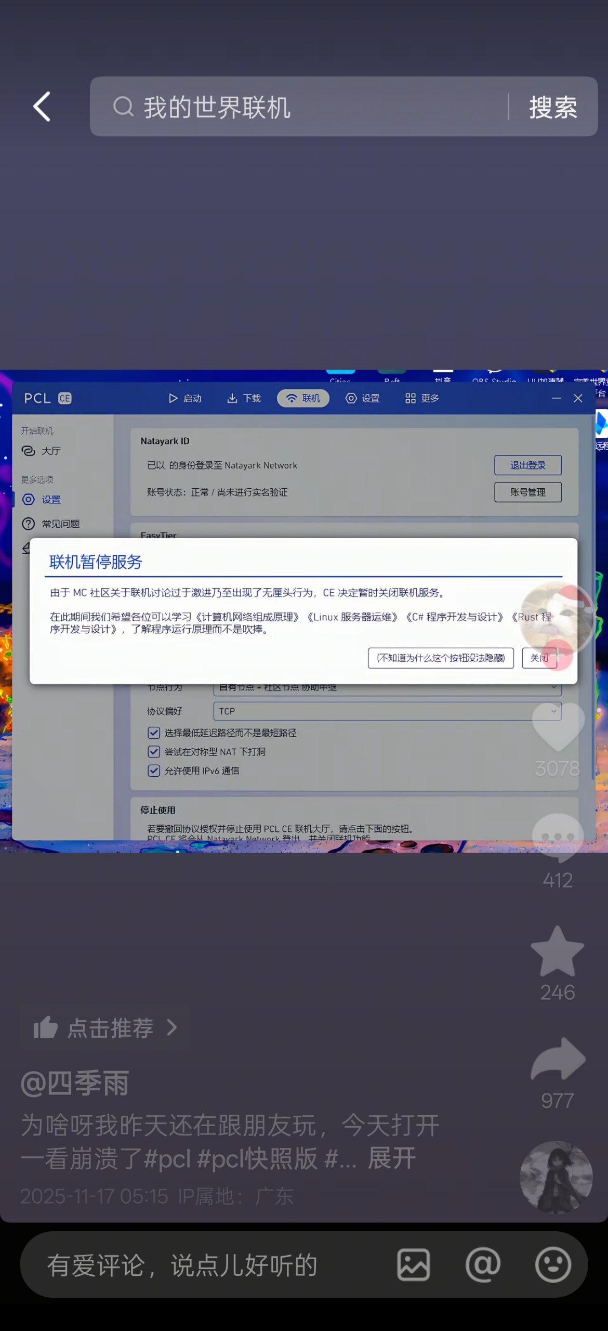Toggle lowest latency path checkbox
Image resolution: width=608 pixels, height=1331 pixels.
click(x=154, y=733)
